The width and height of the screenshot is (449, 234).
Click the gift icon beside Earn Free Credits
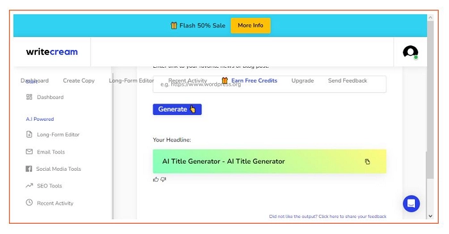pos(224,80)
